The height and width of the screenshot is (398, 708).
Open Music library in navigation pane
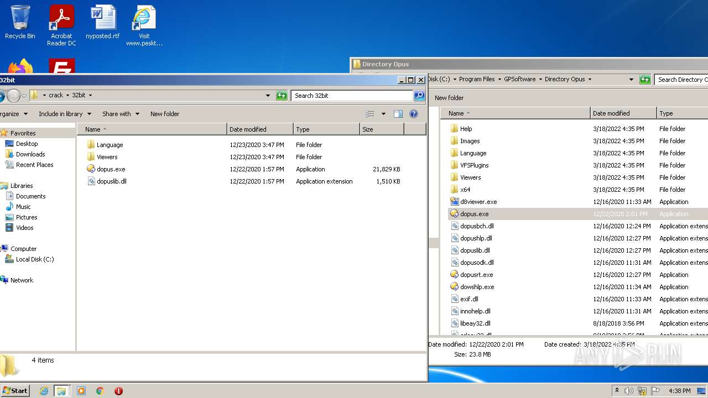point(23,207)
